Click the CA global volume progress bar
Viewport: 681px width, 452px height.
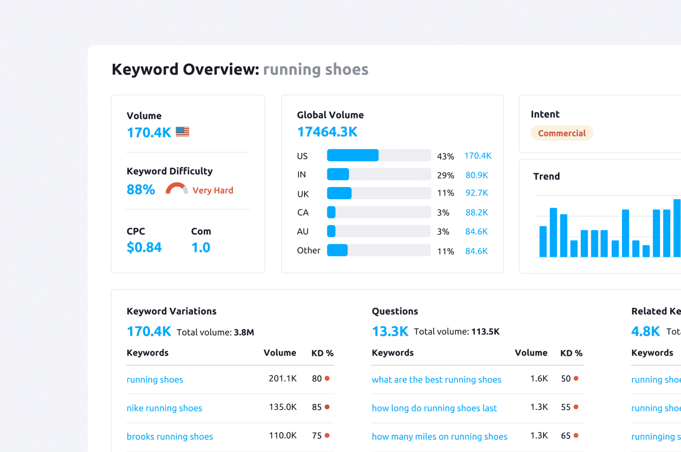point(379,212)
